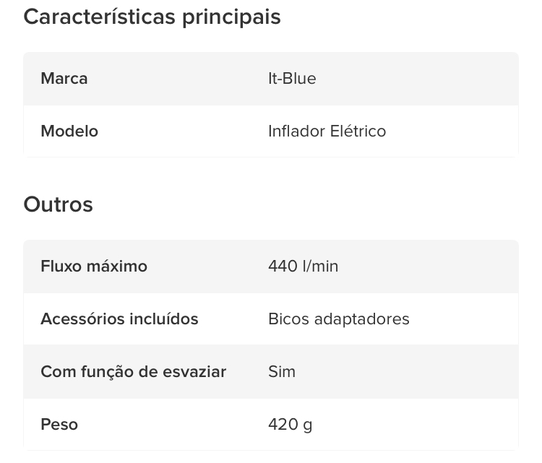Click the 'Modelo' row label
This screenshot has width=542, height=463.
pyautogui.click(x=69, y=131)
